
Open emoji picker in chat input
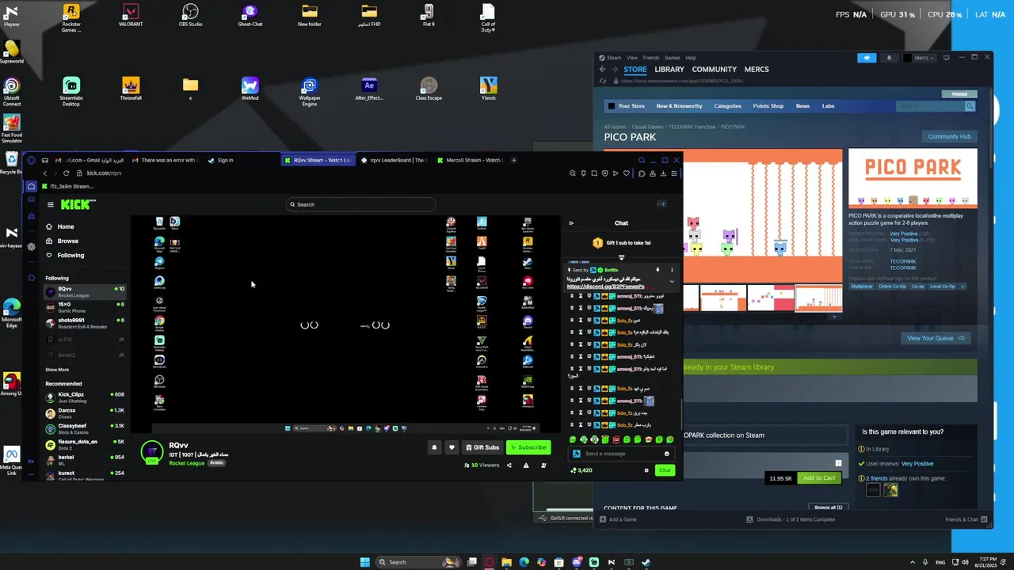666,454
